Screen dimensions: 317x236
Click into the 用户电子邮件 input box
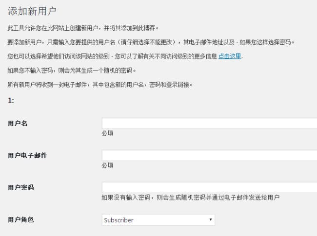pyautogui.click(x=209, y=155)
